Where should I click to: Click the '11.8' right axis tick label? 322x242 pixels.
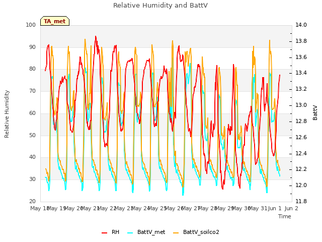pos(301,201)
